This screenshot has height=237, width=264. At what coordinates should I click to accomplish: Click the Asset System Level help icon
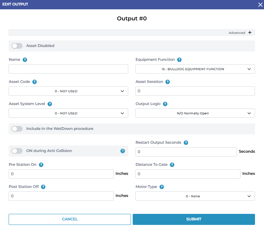[50, 104]
